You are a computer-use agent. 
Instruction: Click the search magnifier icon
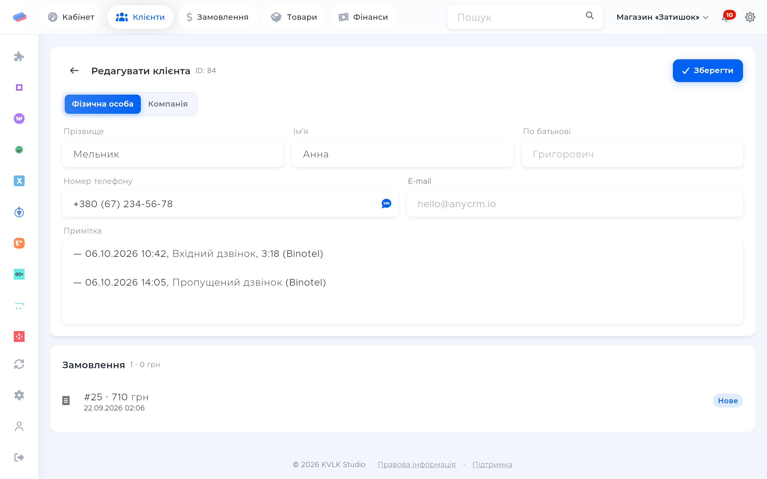[590, 16]
